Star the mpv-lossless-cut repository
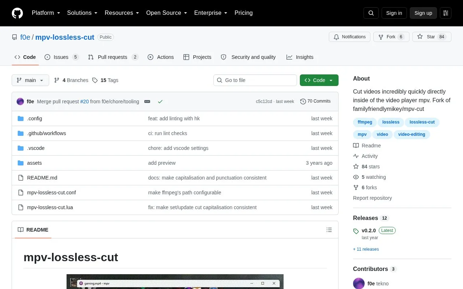 coord(432,37)
